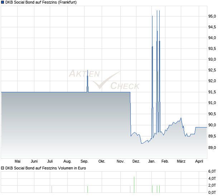This screenshot has height=196, width=222.
Task: Click the 94,0 price axis value
Action: point(212,38)
